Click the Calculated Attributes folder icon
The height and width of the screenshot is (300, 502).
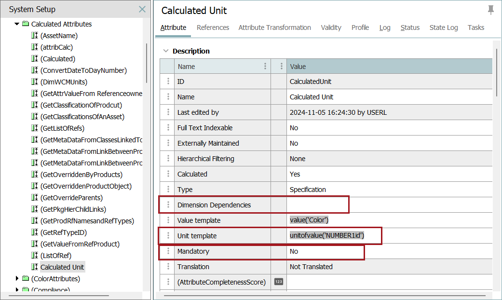25,24
